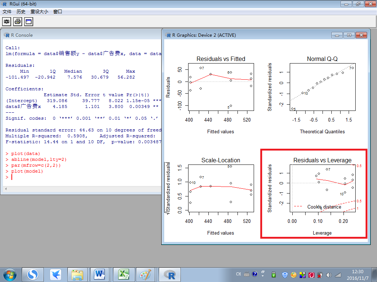This screenshot has height=282, width=377.
Task: Open the File Explorer taskbar icon
Action: (x=78, y=275)
